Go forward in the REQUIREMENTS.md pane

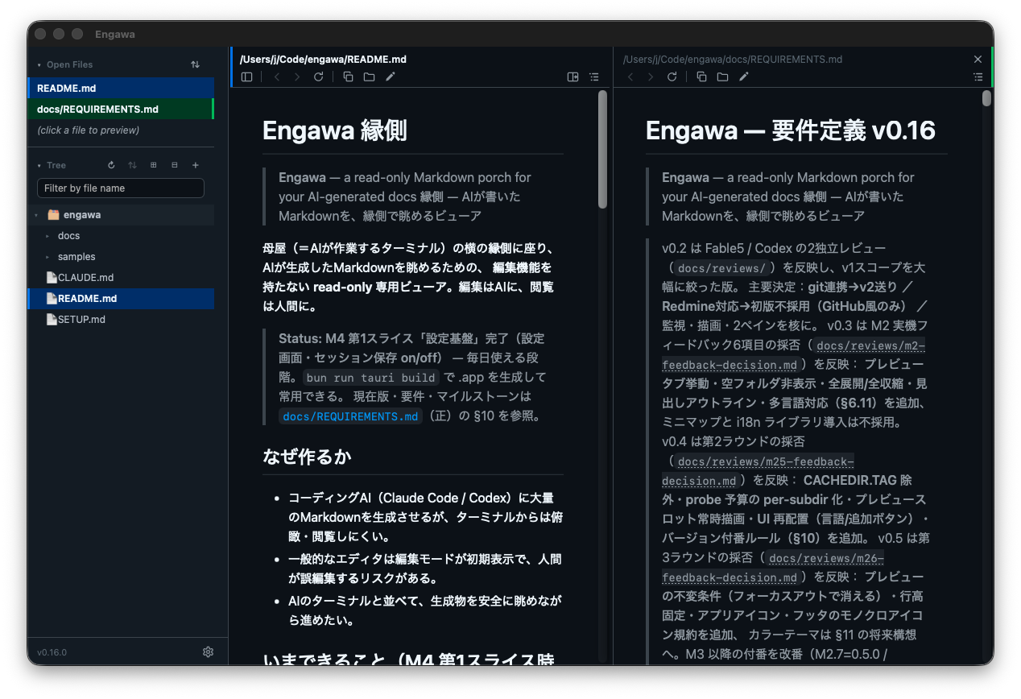651,77
